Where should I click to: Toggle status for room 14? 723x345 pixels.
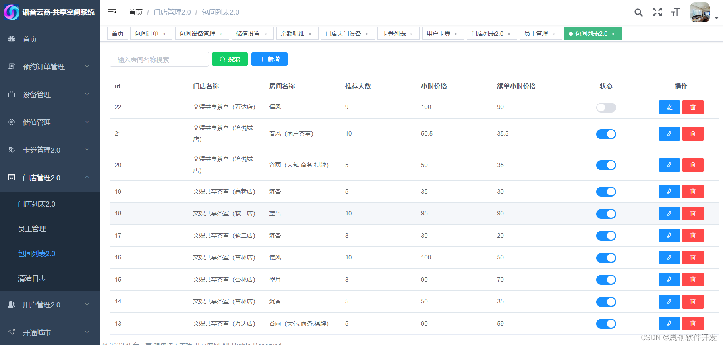[x=606, y=302]
